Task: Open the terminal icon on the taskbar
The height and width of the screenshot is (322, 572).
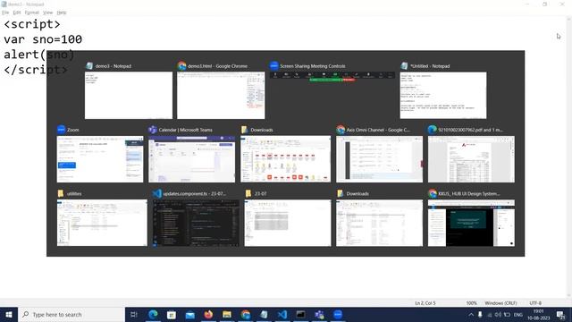Action: 300,314
